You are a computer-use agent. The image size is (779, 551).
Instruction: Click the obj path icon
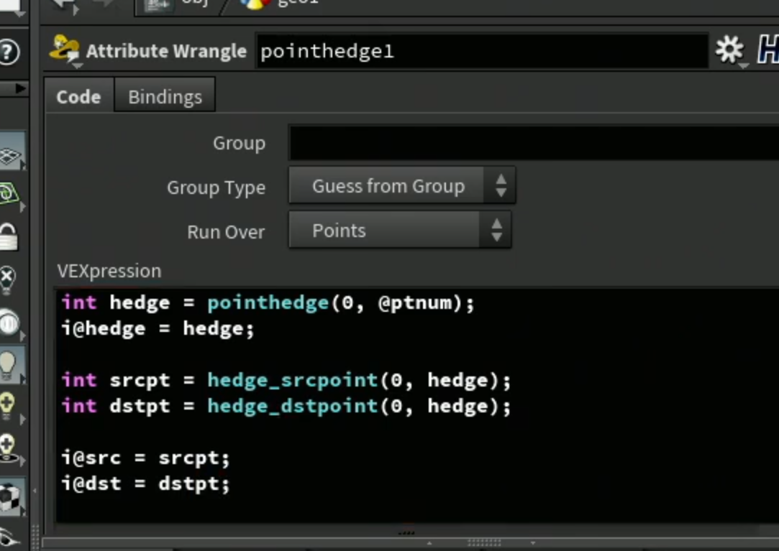[157, 5]
